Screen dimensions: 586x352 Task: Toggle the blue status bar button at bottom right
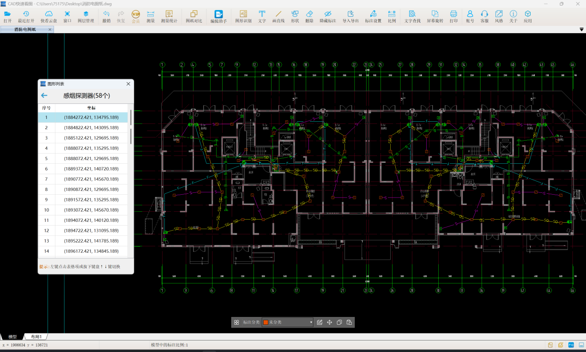pos(571,345)
